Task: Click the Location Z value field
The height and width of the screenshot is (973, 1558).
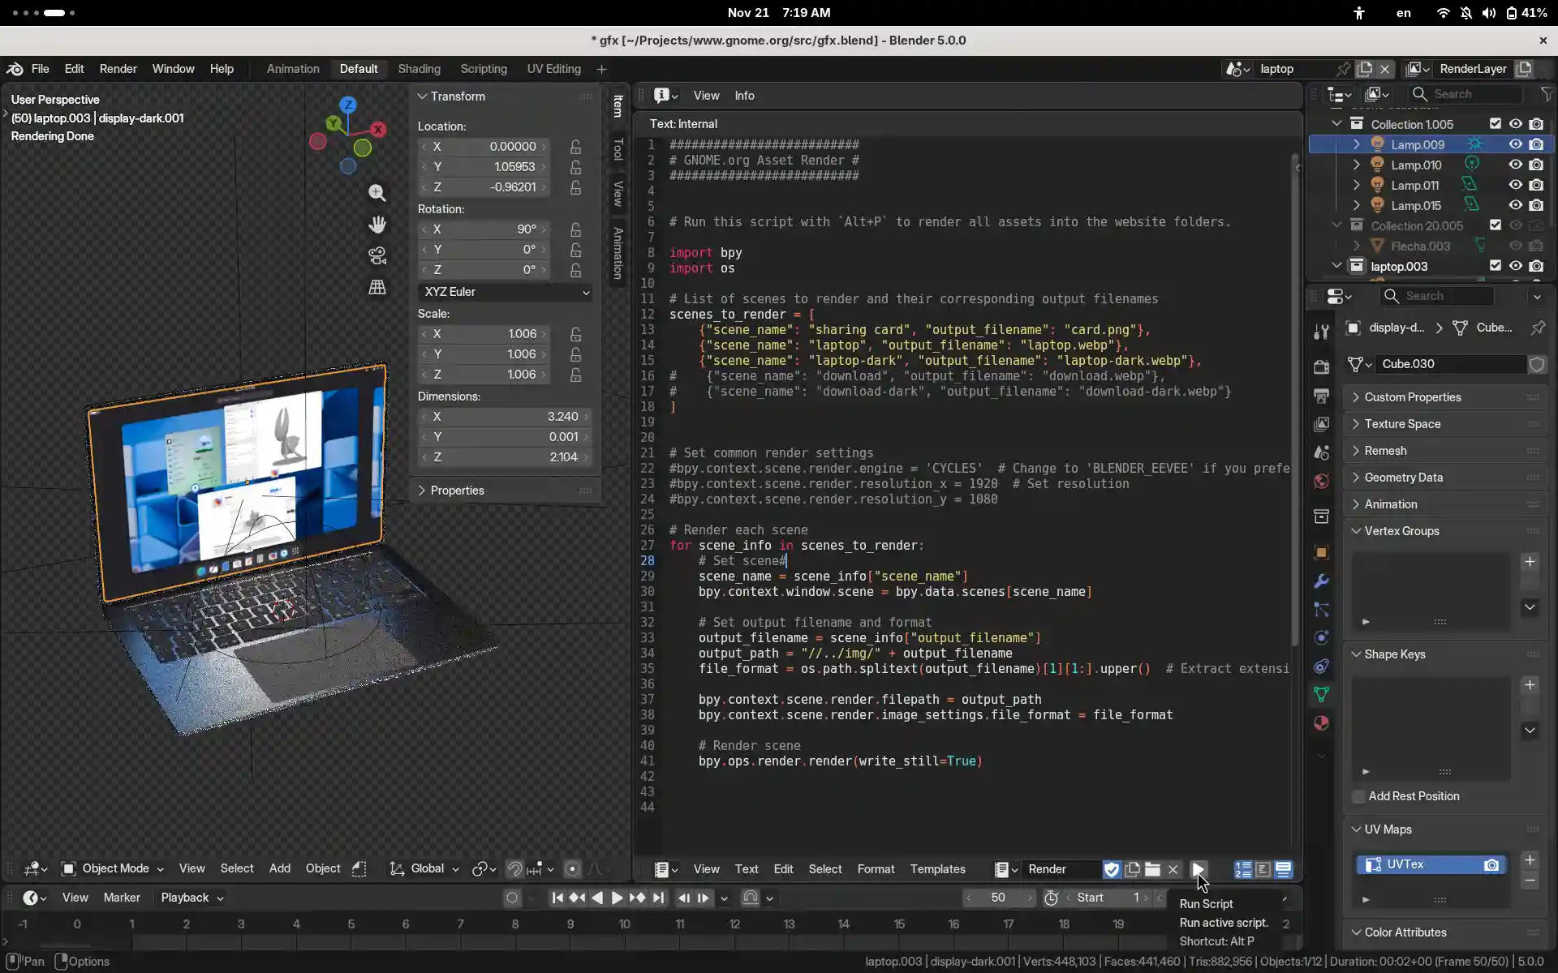Action: click(x=484, y=187)
